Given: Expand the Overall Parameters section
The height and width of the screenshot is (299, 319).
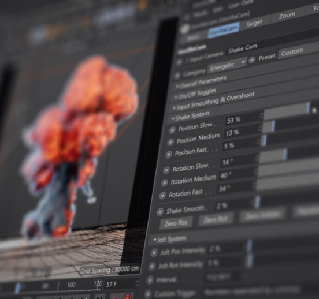Looking at the screenshot, I should pyautogui.click(x=201, y=82).
